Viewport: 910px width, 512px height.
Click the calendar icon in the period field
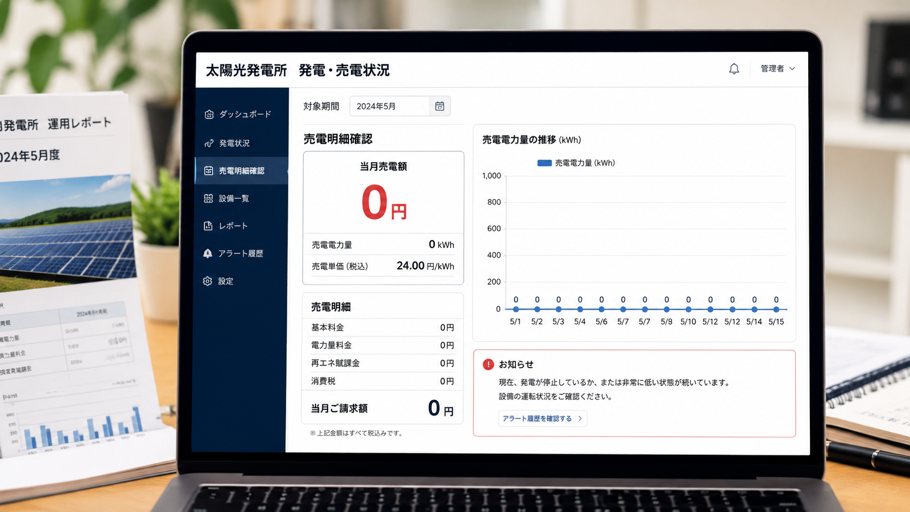click(x=440, y=106)
